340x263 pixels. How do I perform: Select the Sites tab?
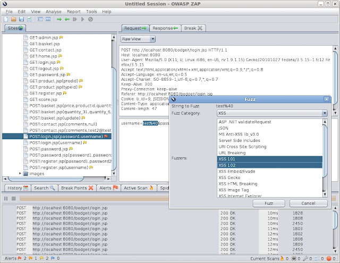(15, 28)
